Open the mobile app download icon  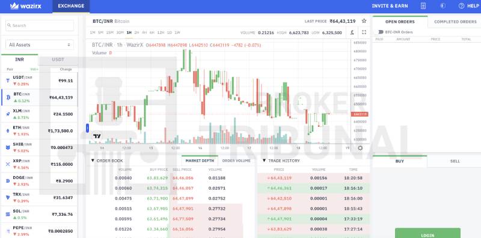click(x=423, y=6)
